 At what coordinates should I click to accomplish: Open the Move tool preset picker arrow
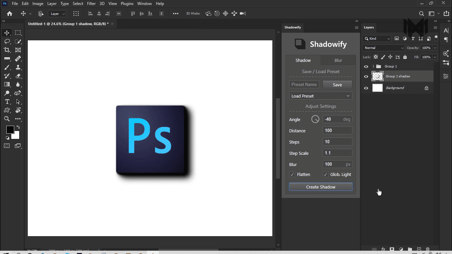click(30, 14)
